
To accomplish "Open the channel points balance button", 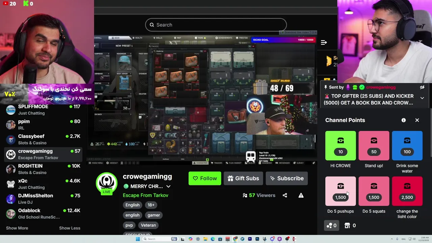I will [331, 225].
